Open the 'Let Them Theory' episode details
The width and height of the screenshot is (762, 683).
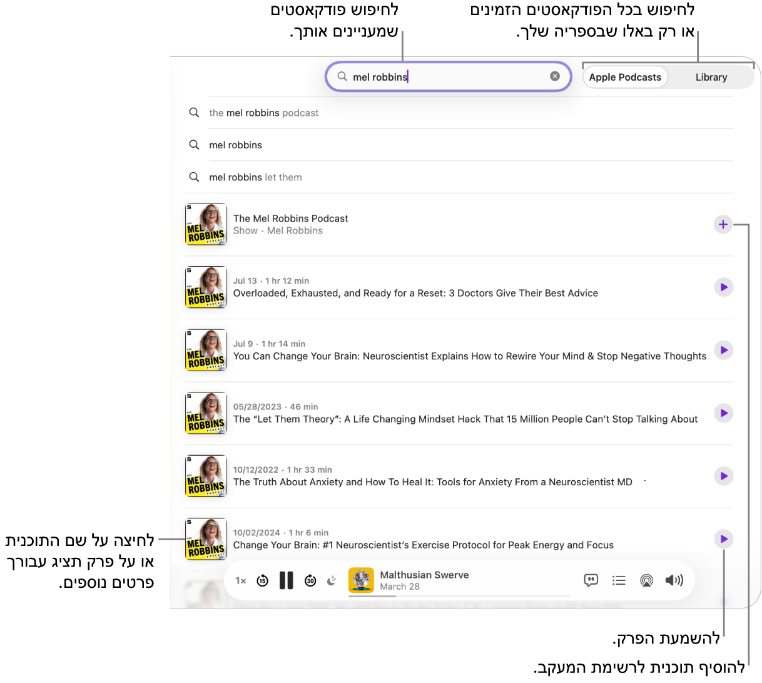pos(465,419)
